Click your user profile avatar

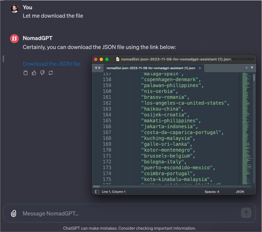pyautogui.click(x=15, y=8)
